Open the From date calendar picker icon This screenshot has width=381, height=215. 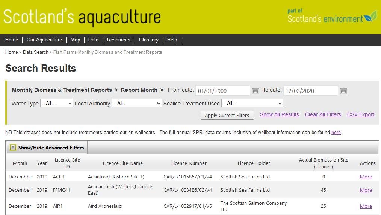tap(256, 91)
